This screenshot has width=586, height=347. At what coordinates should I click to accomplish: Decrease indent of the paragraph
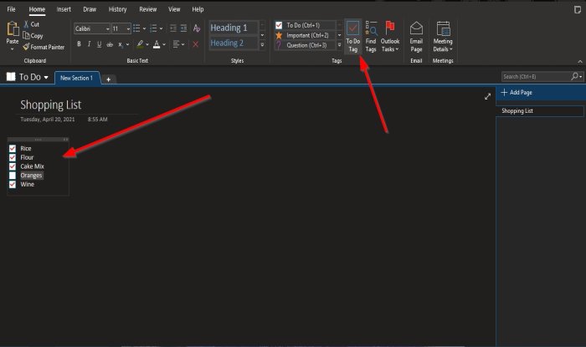pos(173,28)
